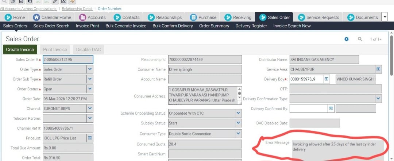The width and height of the screenshot is (394, 161).
Task: Expand the Order Status dropdown
Action: point(90,89)
